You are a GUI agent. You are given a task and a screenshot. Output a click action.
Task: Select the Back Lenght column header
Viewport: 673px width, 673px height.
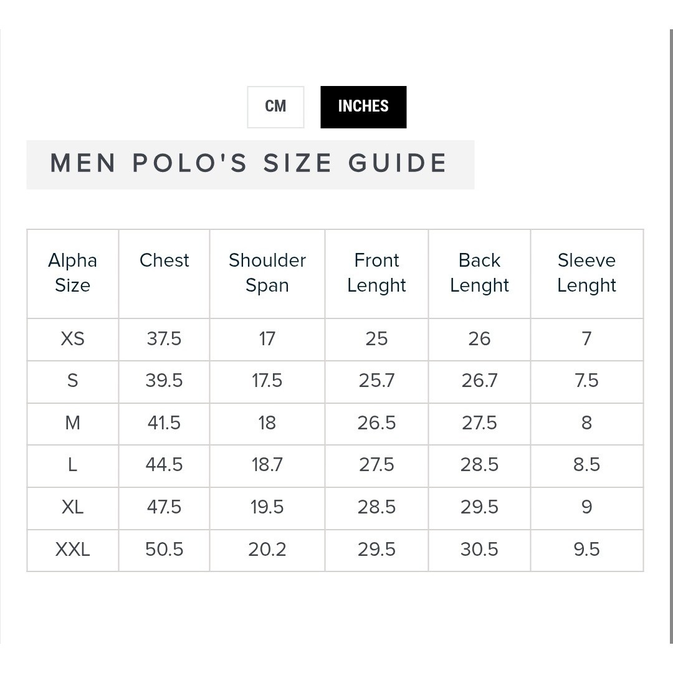click(x=479, y=273)
